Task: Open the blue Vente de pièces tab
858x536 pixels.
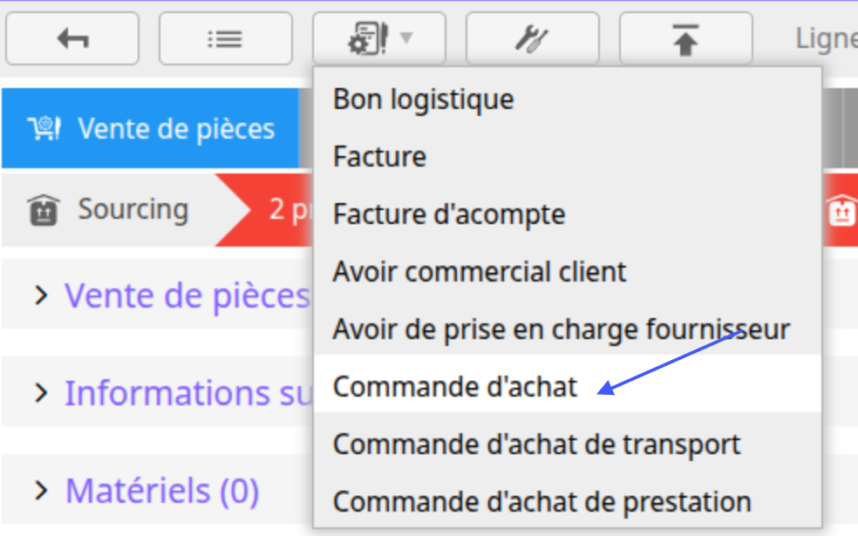Action: [x=151, y=128]
